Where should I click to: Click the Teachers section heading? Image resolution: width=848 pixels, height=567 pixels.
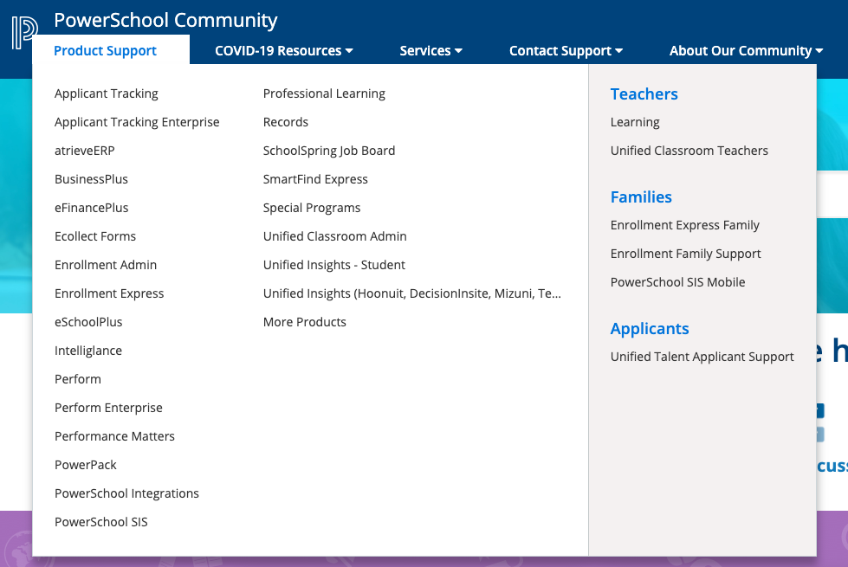click(644, 94)
